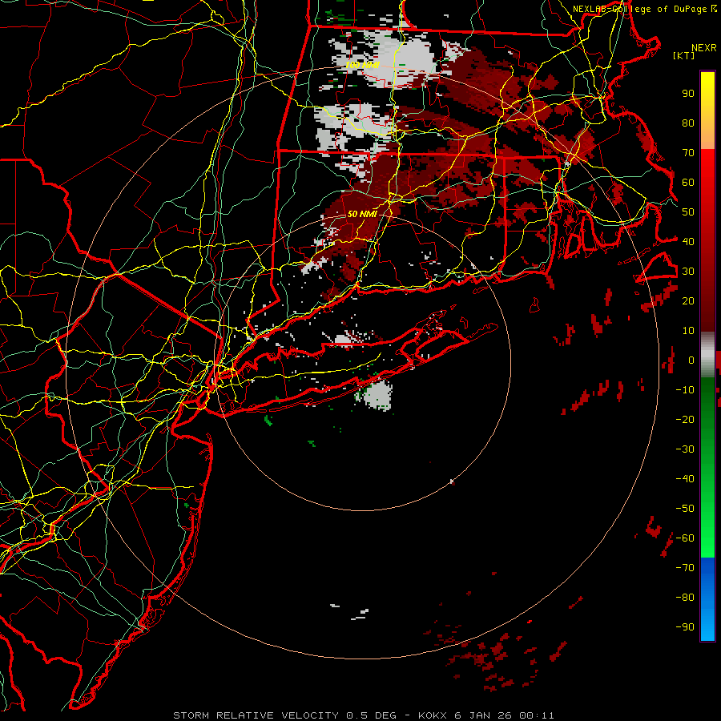Click the 40 value on the velocity scale
This screenshot has height=721, width=721.
688,242
